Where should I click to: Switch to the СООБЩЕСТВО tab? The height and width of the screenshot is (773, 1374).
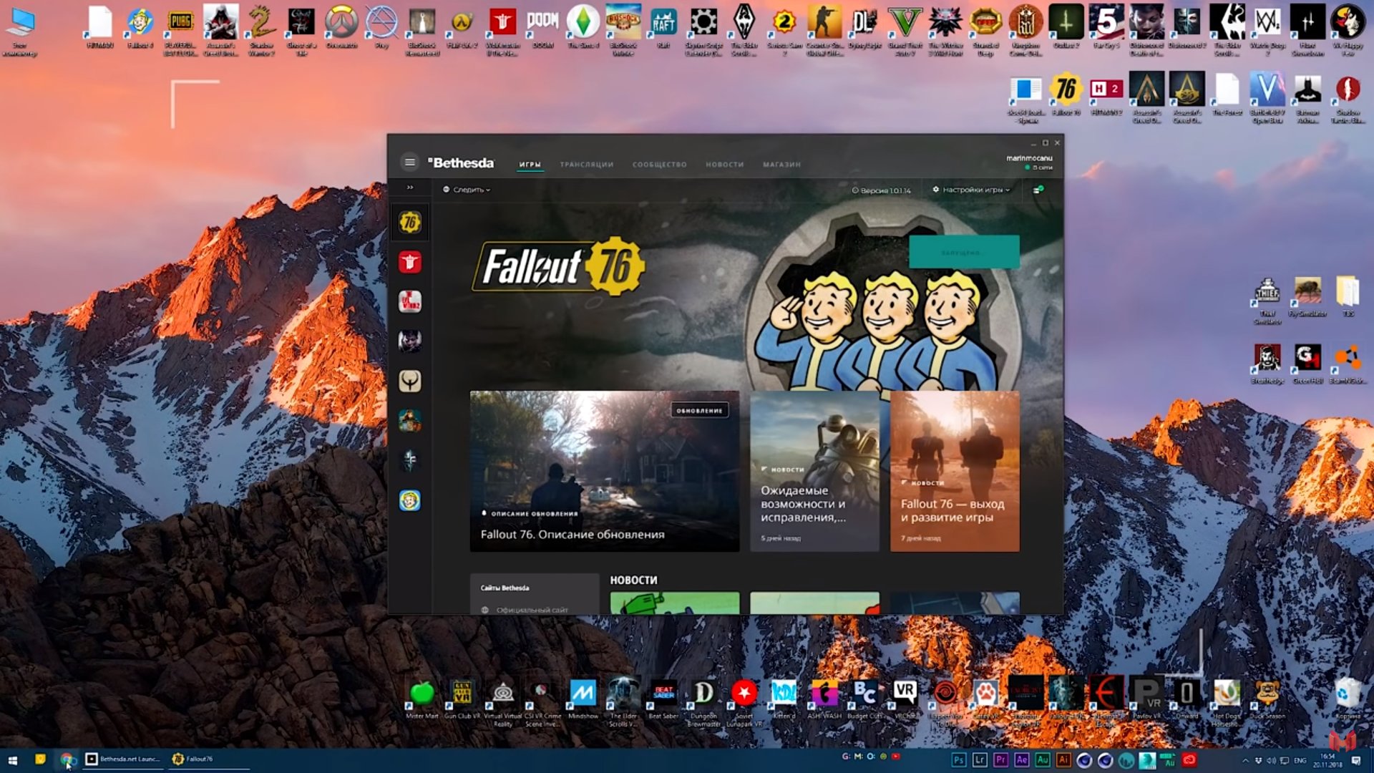659,165
